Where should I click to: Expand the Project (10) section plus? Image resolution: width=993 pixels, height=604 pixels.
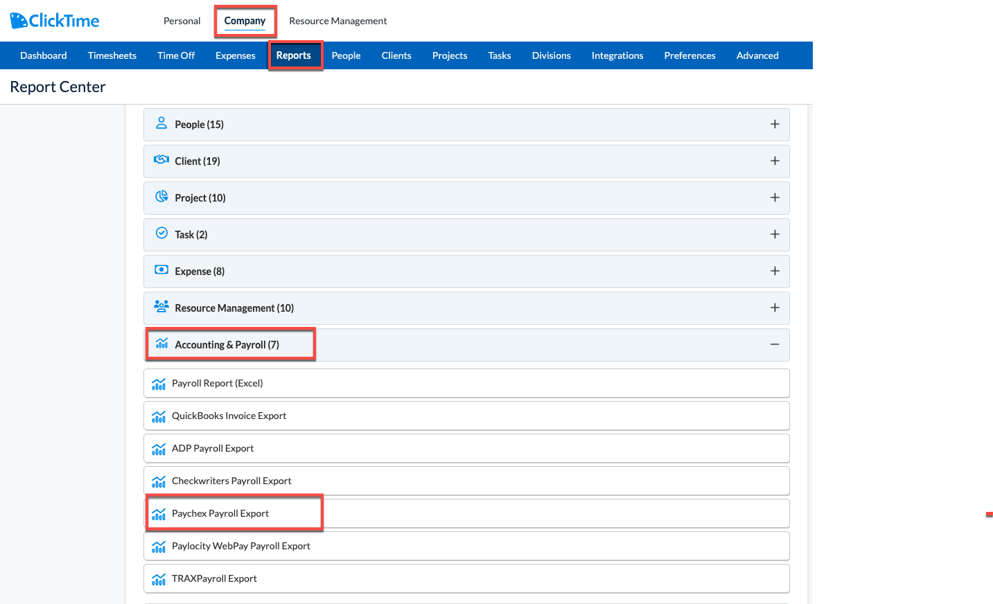click(775, 197)
